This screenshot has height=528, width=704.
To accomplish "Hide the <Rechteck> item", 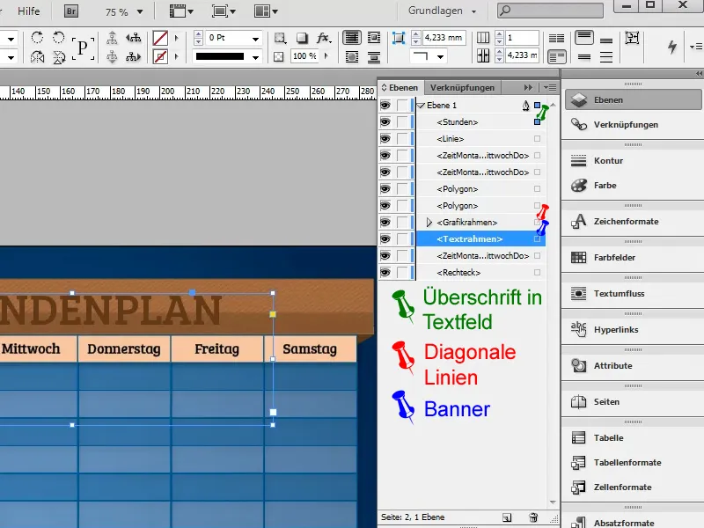I will pos(385,273).
